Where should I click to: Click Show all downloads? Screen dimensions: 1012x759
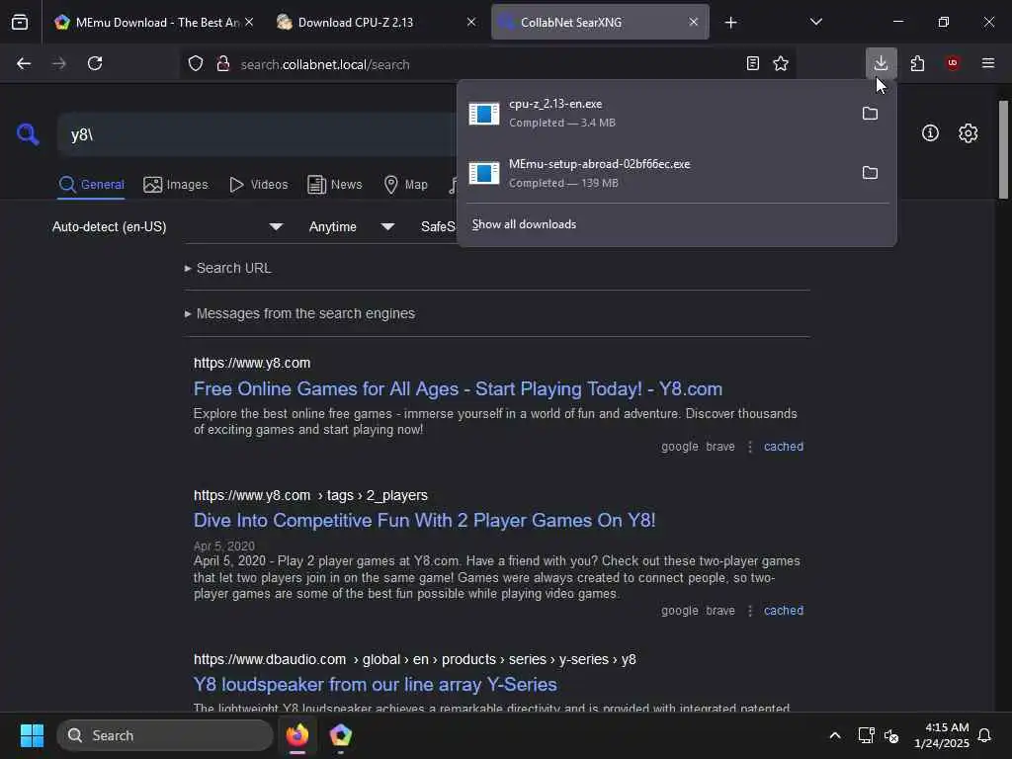pyautogui.click(x=524, y=224)
